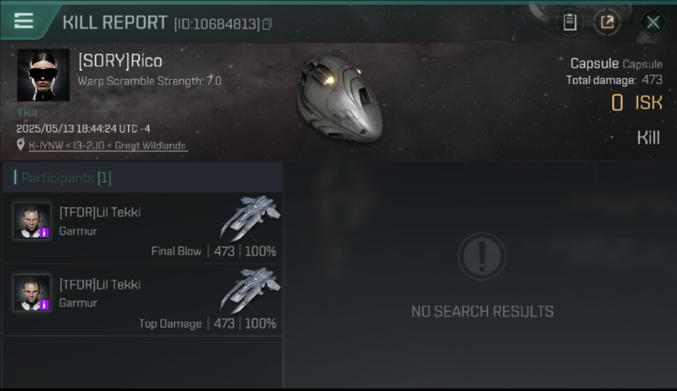This screenshot has width=677, height=391.
Task: Click the [TFDR]Lil Tekki name in Final Blow row
Action: pyautogui.click(x=100, y=212)
